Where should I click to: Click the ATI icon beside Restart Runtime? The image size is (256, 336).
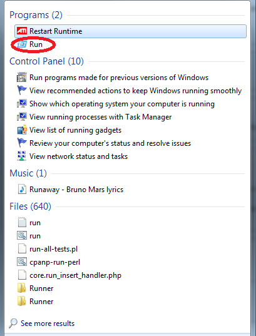[x=22, y=31]
